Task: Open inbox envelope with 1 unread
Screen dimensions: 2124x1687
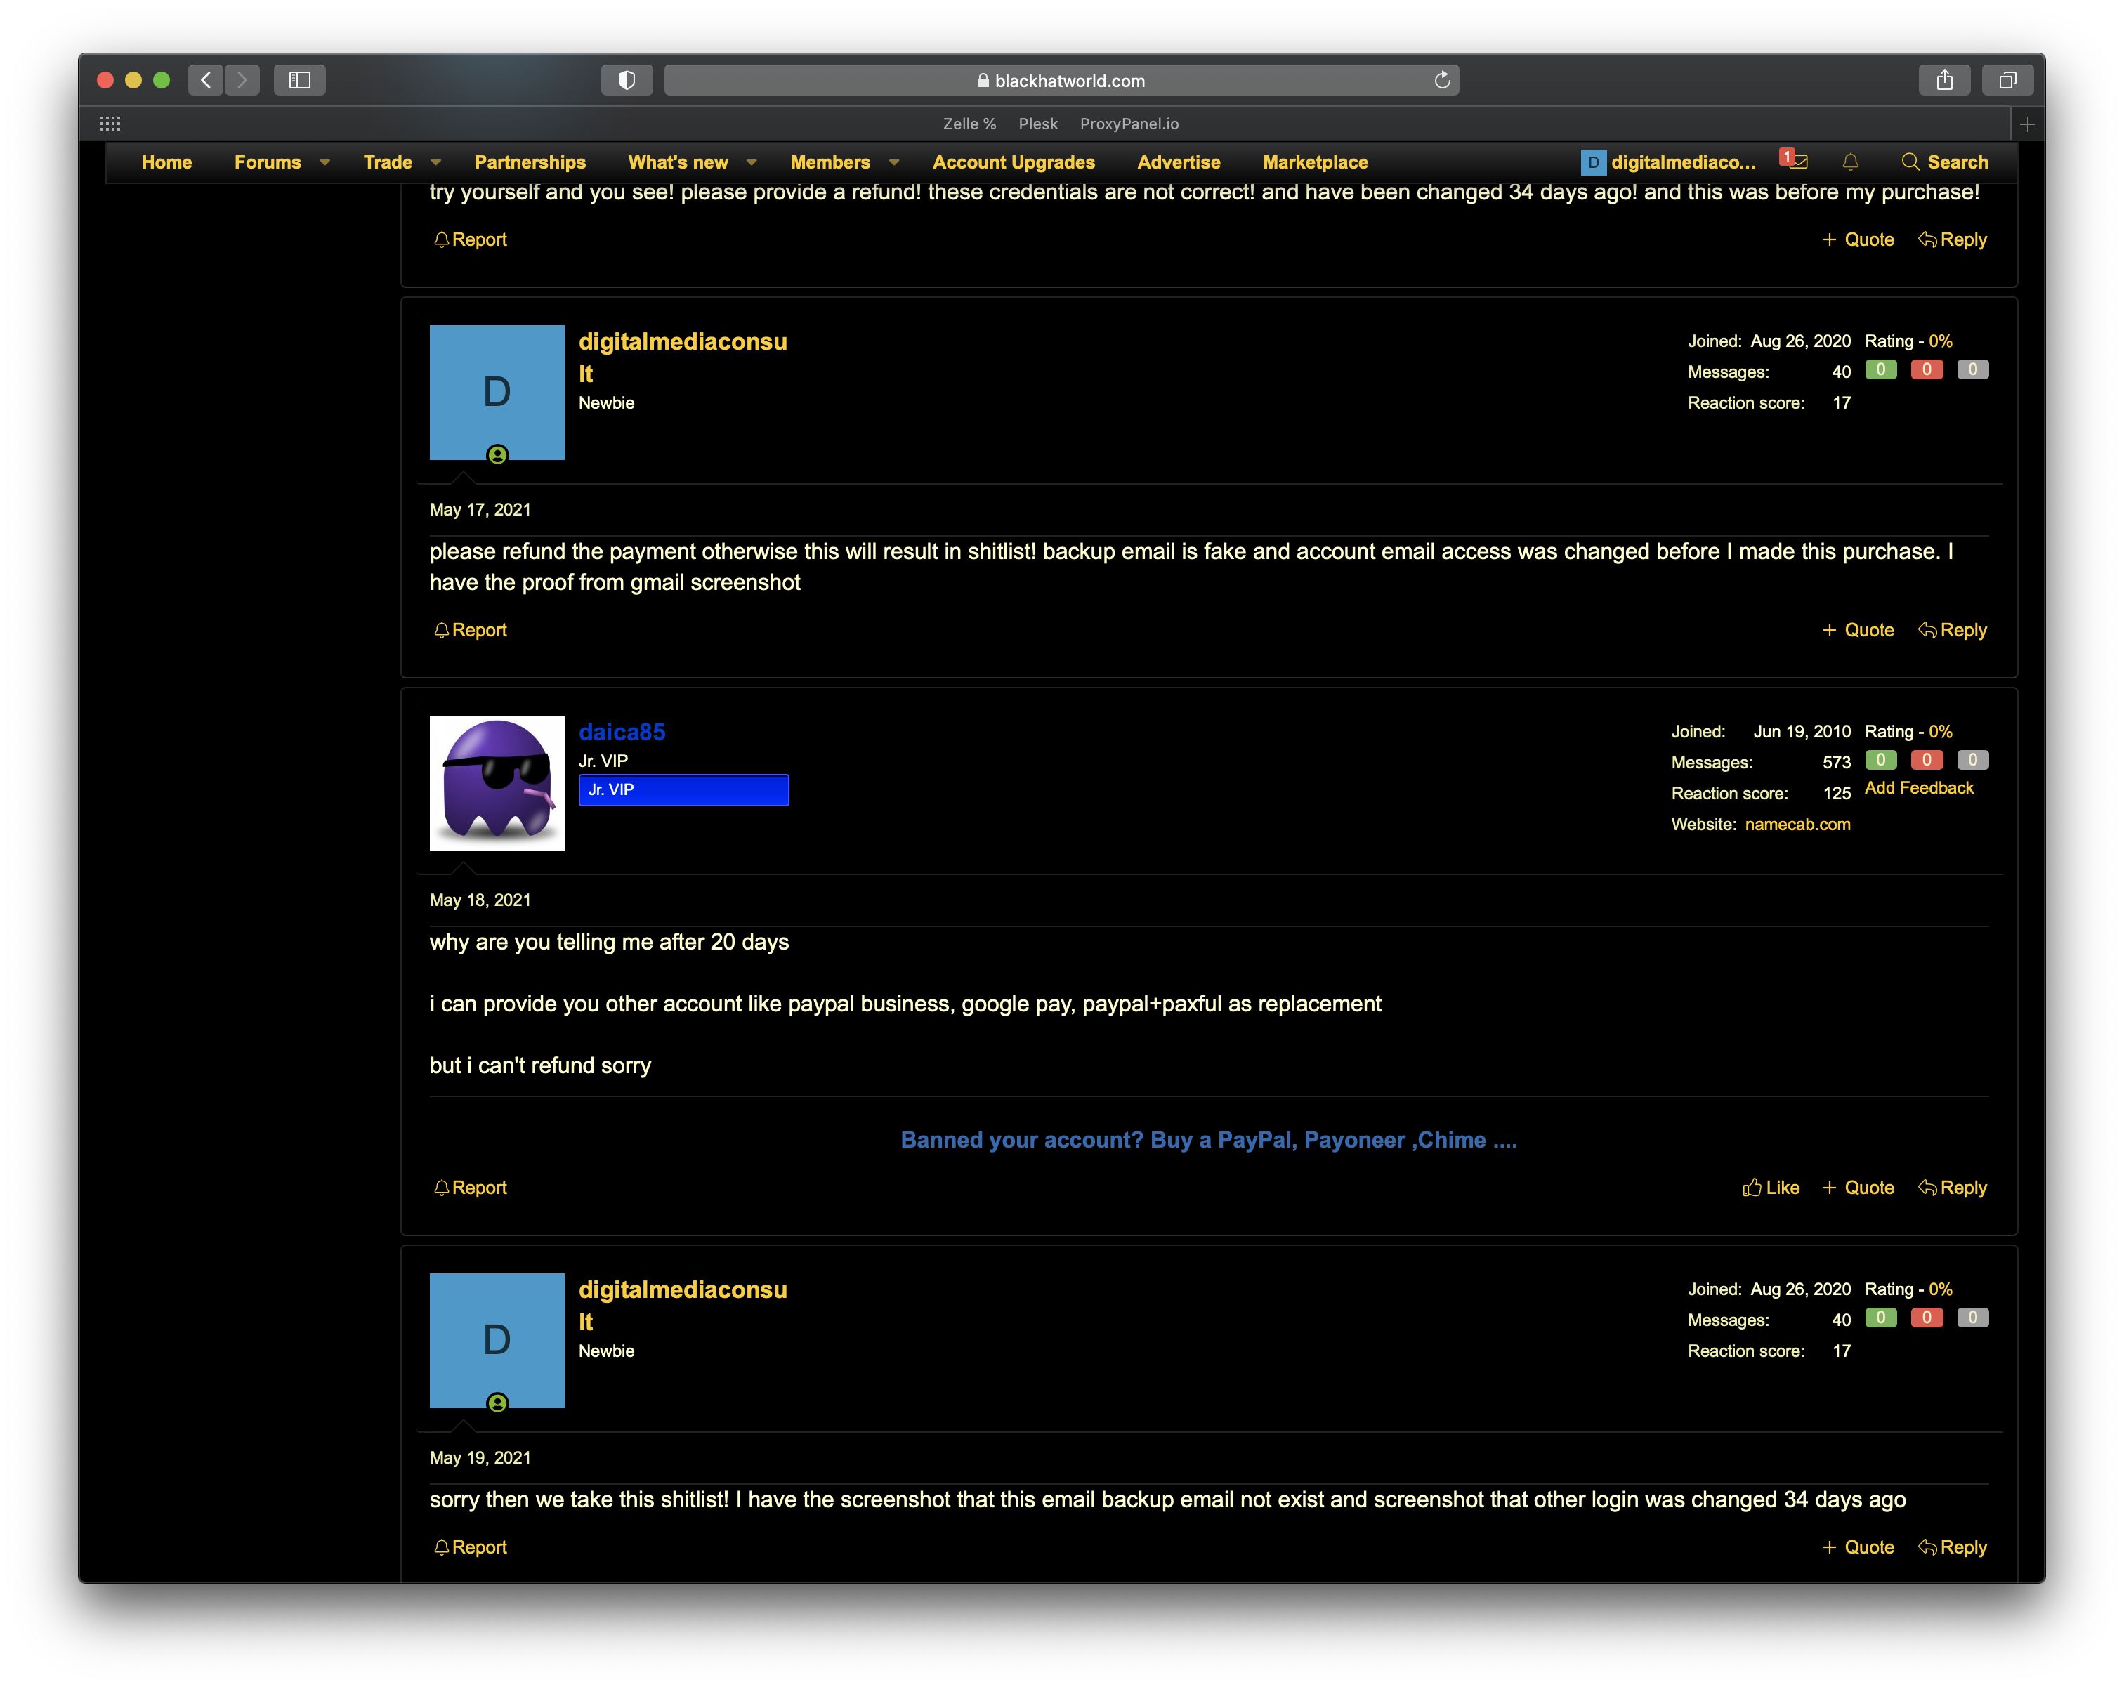Action: click(1795, 161)
